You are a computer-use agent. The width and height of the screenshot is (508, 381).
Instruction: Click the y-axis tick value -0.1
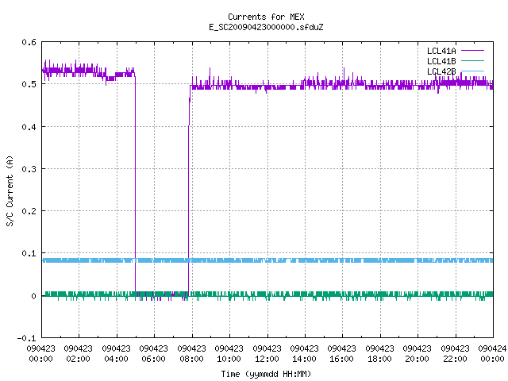point(26,338)
